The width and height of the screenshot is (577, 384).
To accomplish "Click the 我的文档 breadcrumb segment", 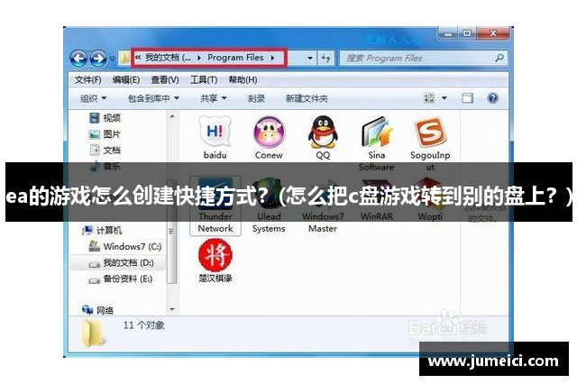I will tap(168, 58).
